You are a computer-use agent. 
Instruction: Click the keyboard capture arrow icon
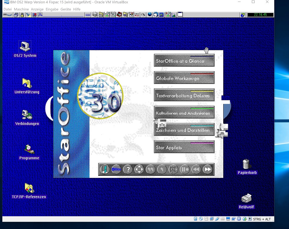coord(250,219)
